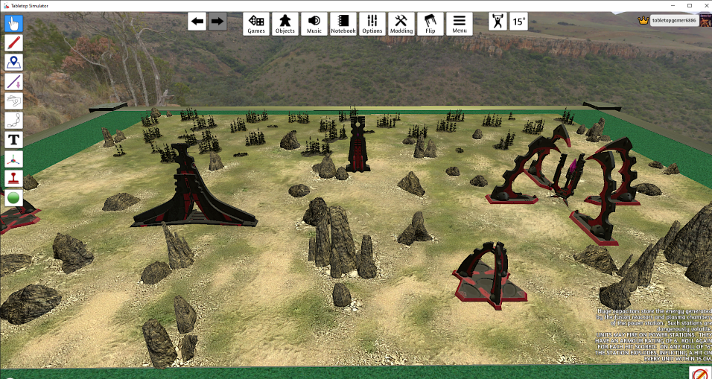Click the tabletopgamer6886 player name
The height and width of the screenshot is (379, 712).
pyautogui.click(x=674, y=20)
